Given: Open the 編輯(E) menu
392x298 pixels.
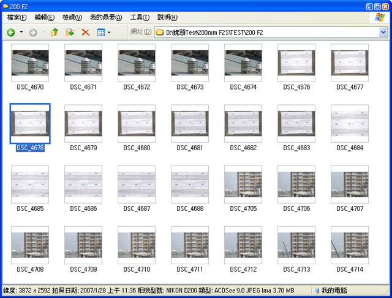Looking at the screenshot, I should 45,17.
